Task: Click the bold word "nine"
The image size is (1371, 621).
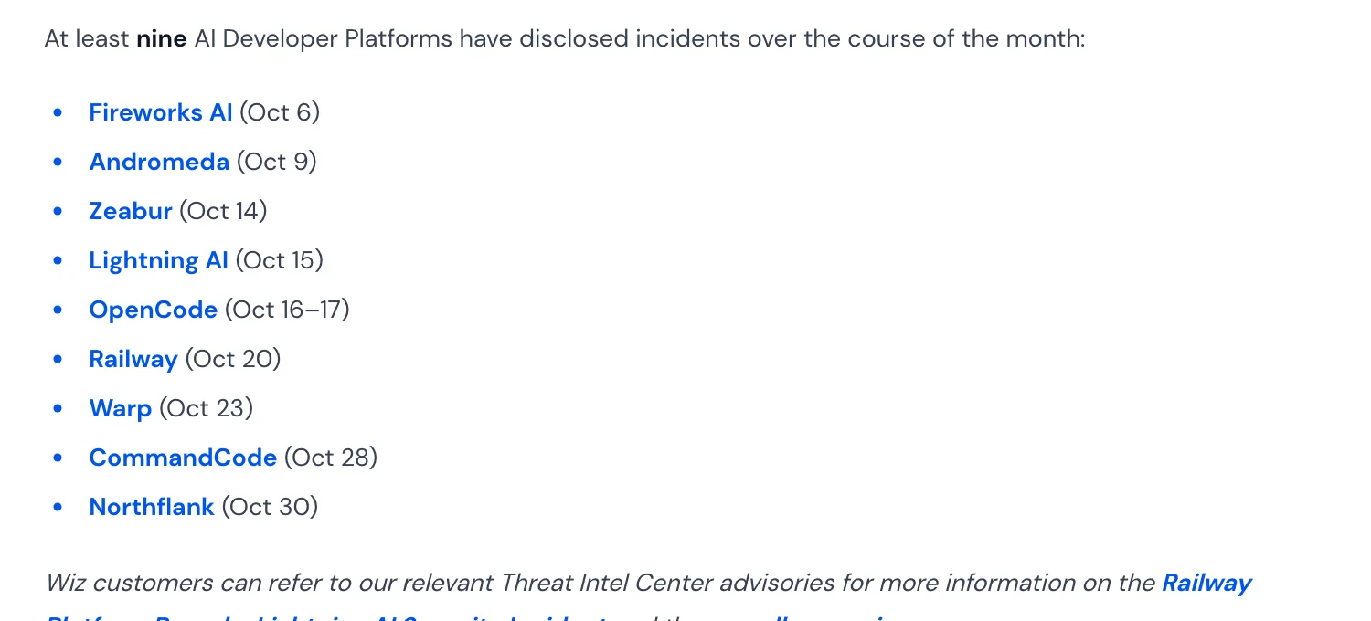Action: click(x=162, y=38)
